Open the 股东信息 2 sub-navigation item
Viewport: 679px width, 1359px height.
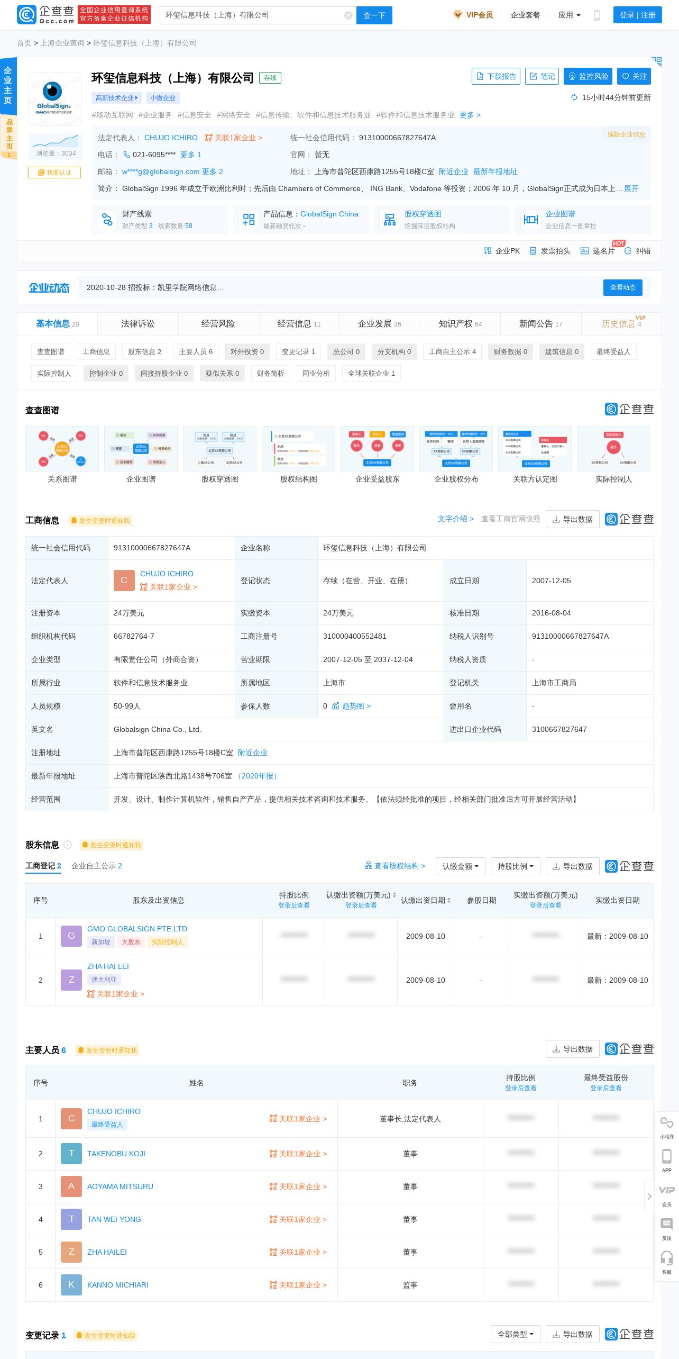[x=144, y=351]
